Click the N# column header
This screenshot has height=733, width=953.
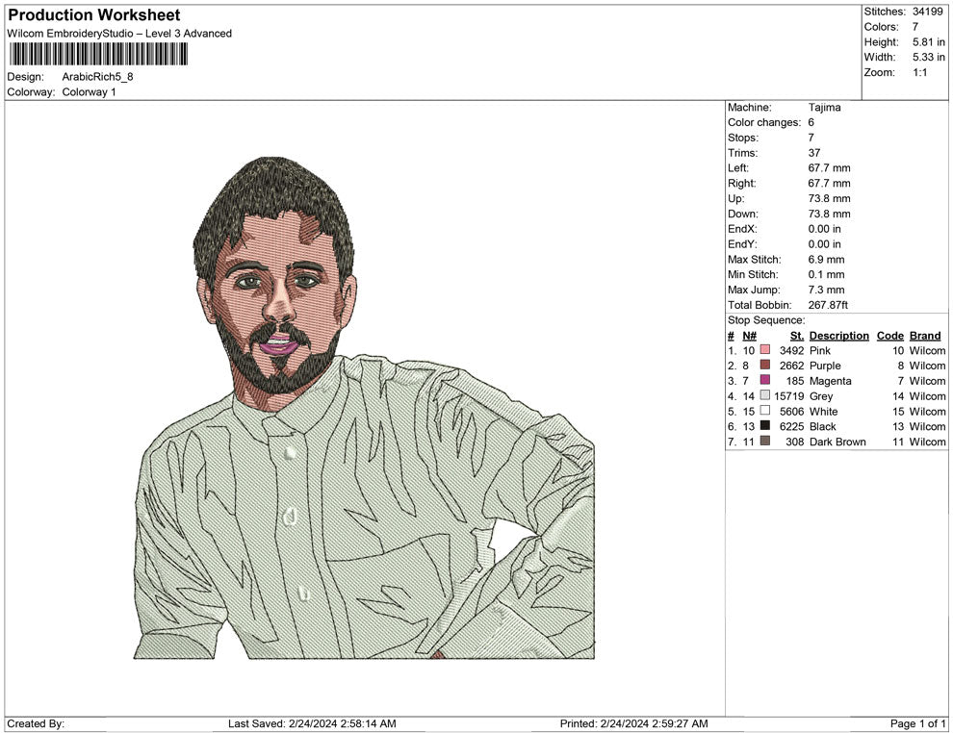(x=749, y=336)
